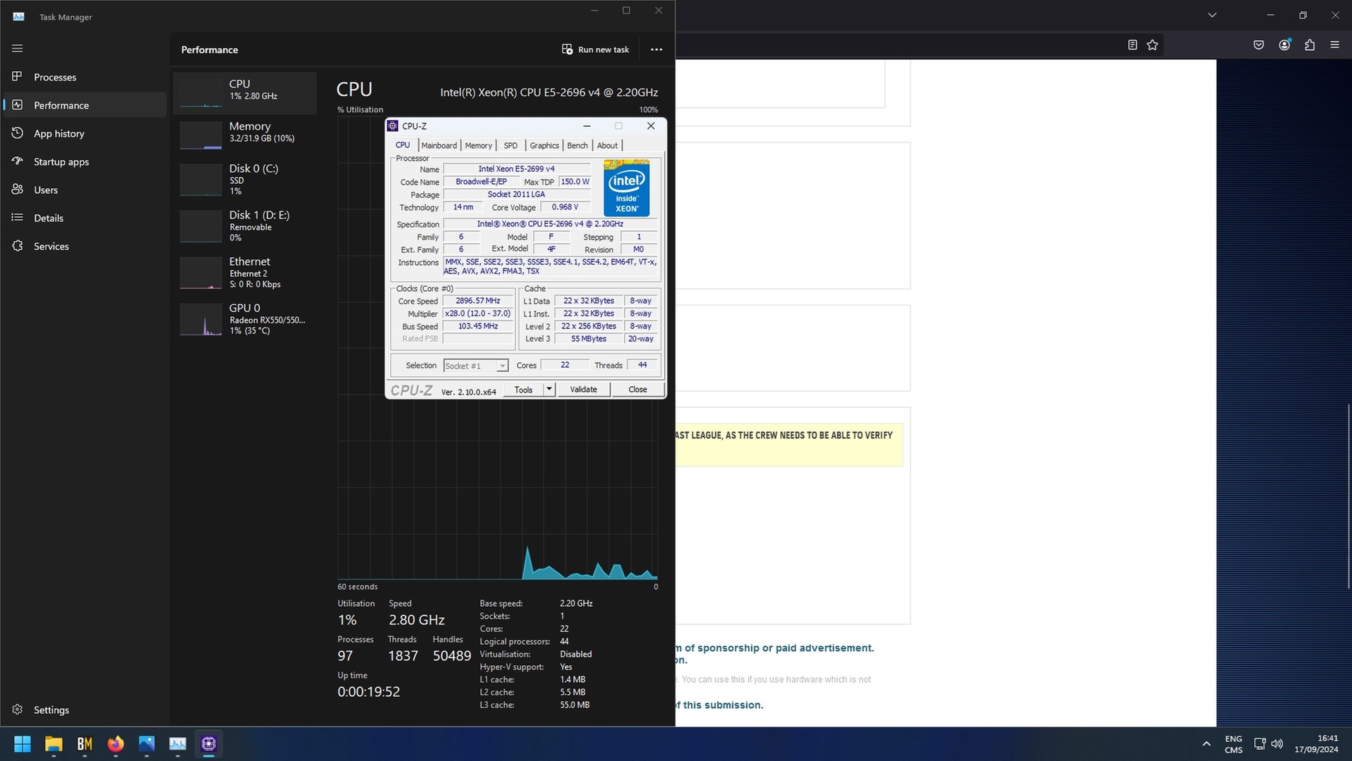Screen dimensions: 1352x761
Task: Open browser Pocket save icon
Action: click(1258, 45)
